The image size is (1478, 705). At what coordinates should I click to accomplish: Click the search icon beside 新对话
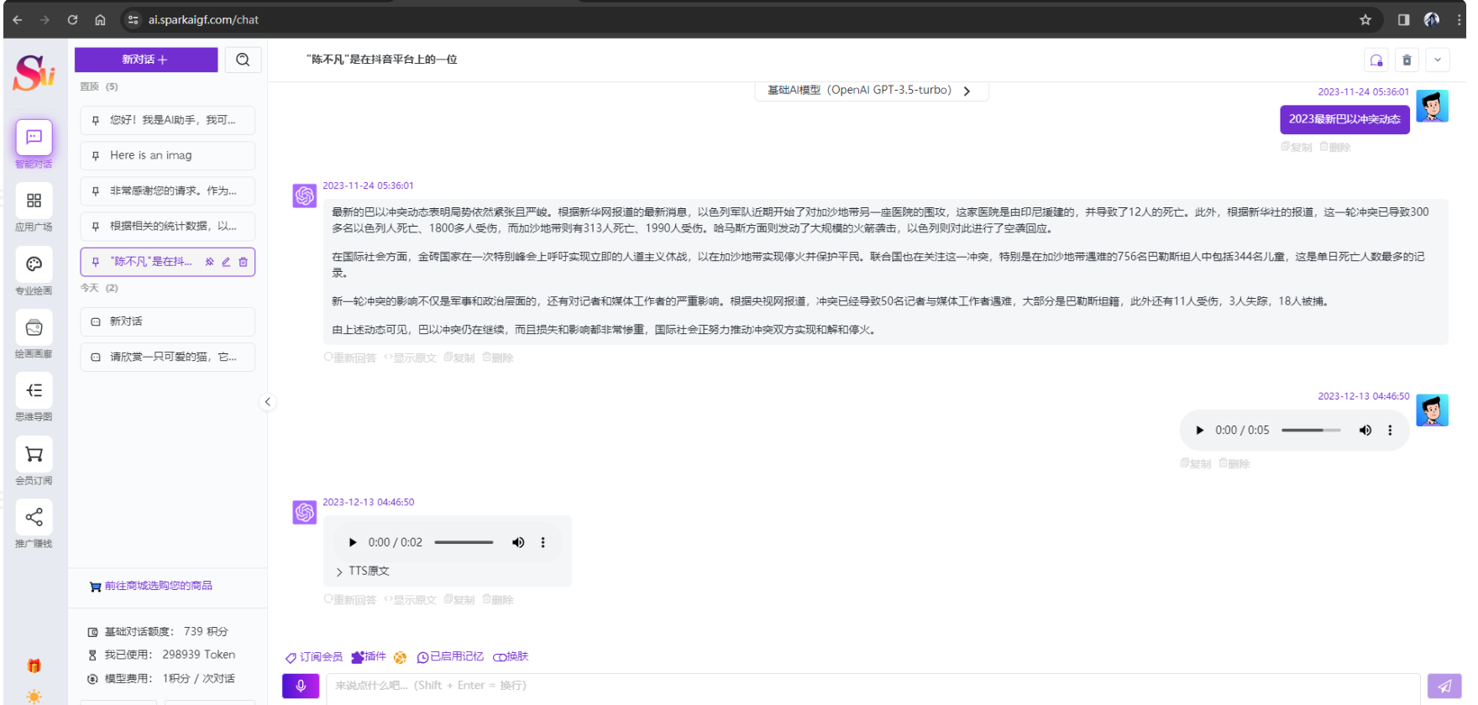pos(243,60)
